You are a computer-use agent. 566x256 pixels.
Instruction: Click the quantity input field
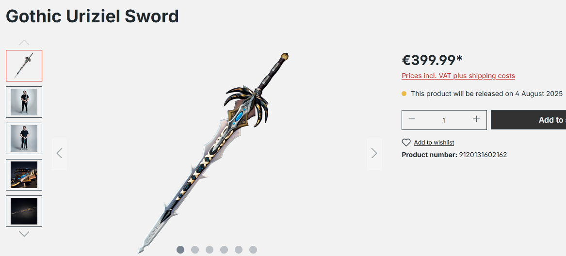pos(444,120)
